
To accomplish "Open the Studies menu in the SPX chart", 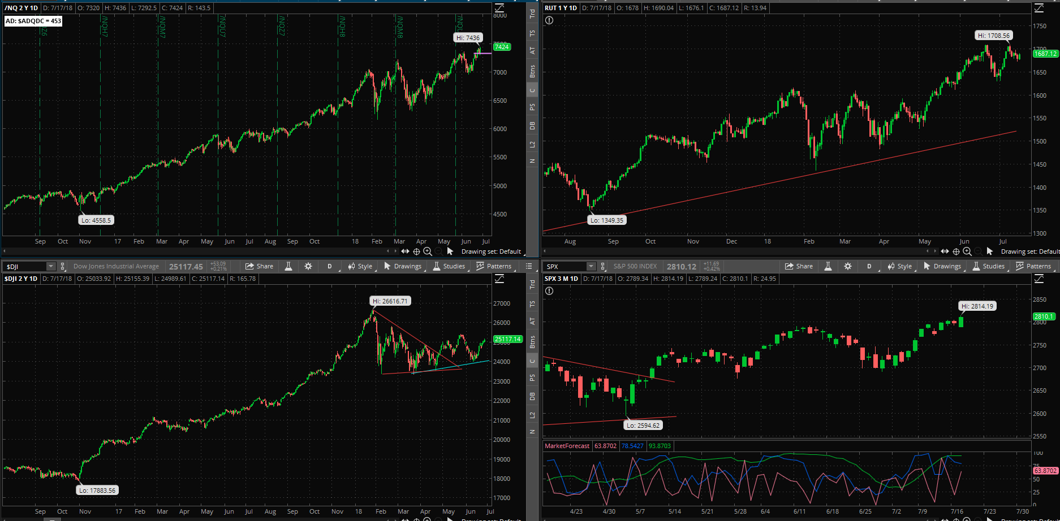I will point(989,266).
